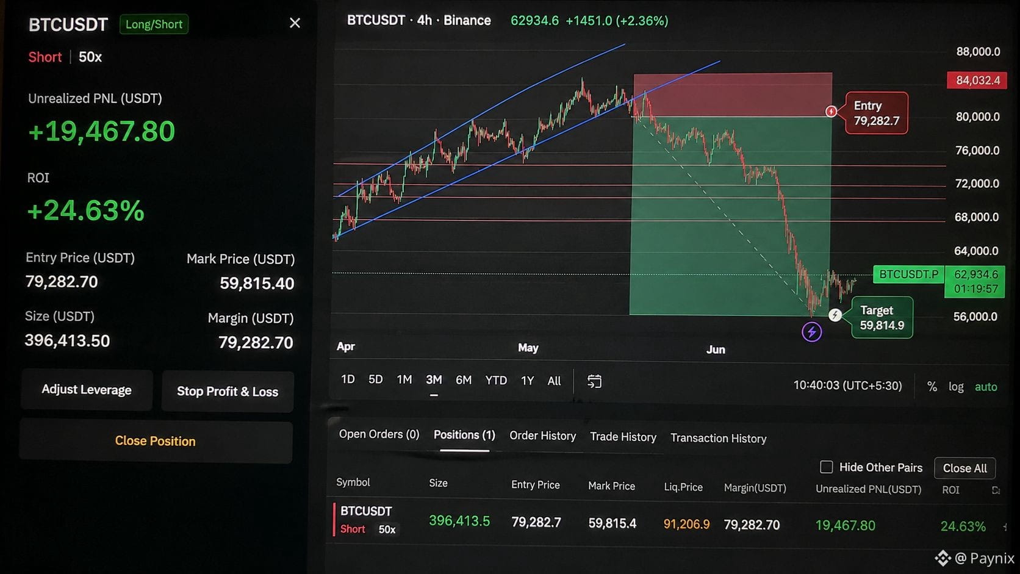Select the Target point marker icon
The width and height of the screenshot is (1020, 574).
coord(835,315)
